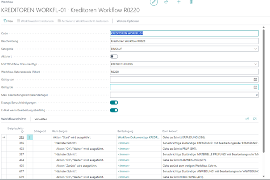Image resolution: width=270 pixels, height=180 pixels.
Task: Open Weitere Optionen menu
Action: (x=128, y=21)
